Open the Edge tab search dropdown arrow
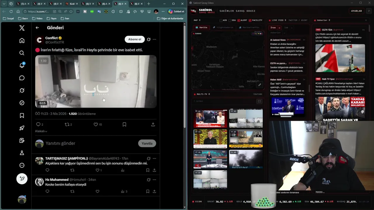The image size is (374, 210). tap(4, 4)
